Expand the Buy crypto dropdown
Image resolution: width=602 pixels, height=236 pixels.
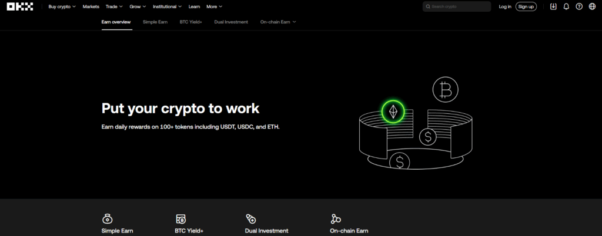pyautogui.click(x=62, y=6)
